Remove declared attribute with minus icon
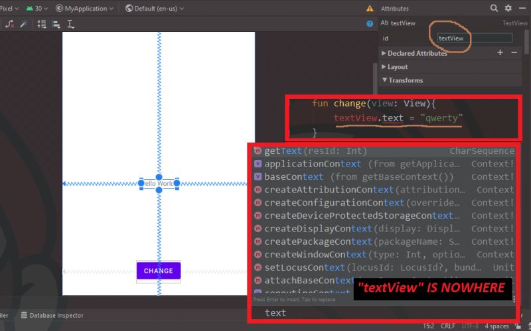The height and width of the screenshot is (331, 531). [x=514, y=52]
